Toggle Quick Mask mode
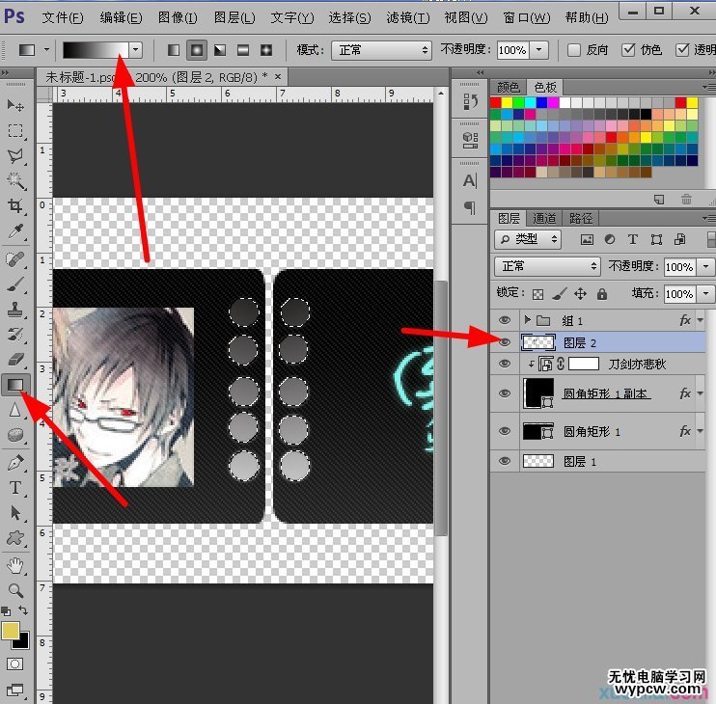 [x=14, y=663]
